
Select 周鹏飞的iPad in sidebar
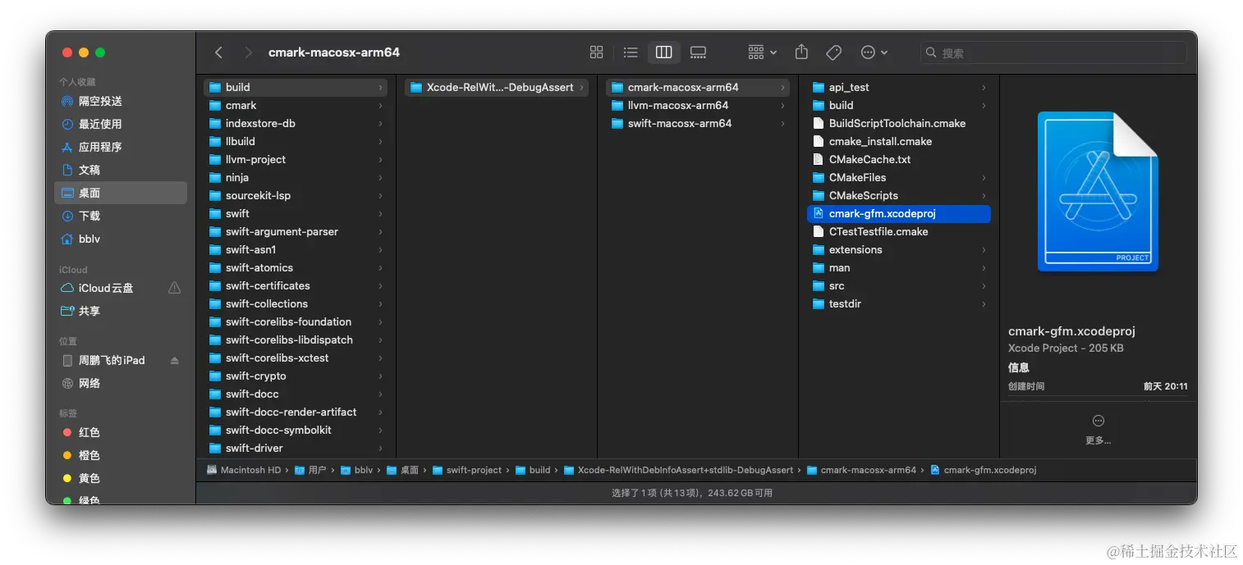pos(121,360)
